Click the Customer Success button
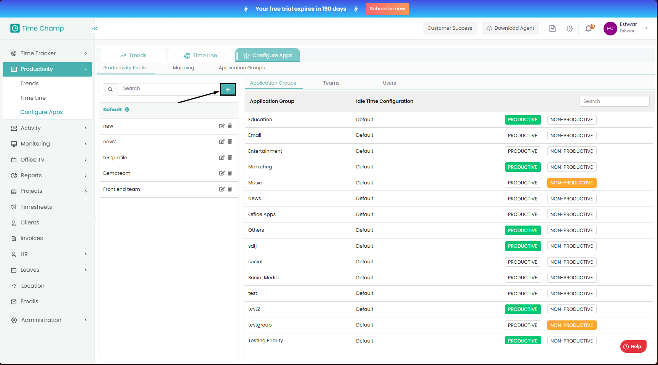 pos(450,28)
